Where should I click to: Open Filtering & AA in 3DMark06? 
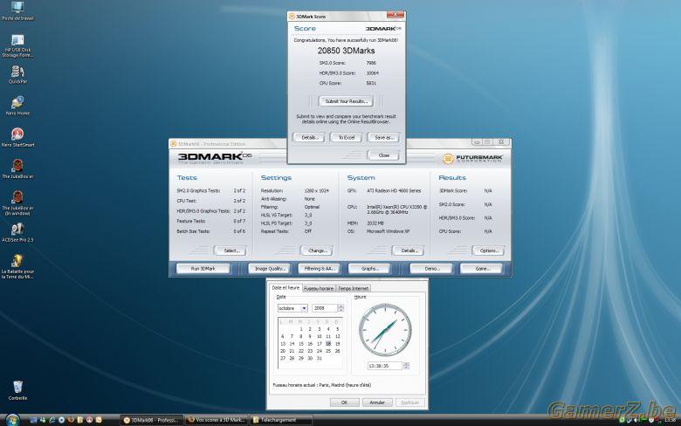point(320,269)
